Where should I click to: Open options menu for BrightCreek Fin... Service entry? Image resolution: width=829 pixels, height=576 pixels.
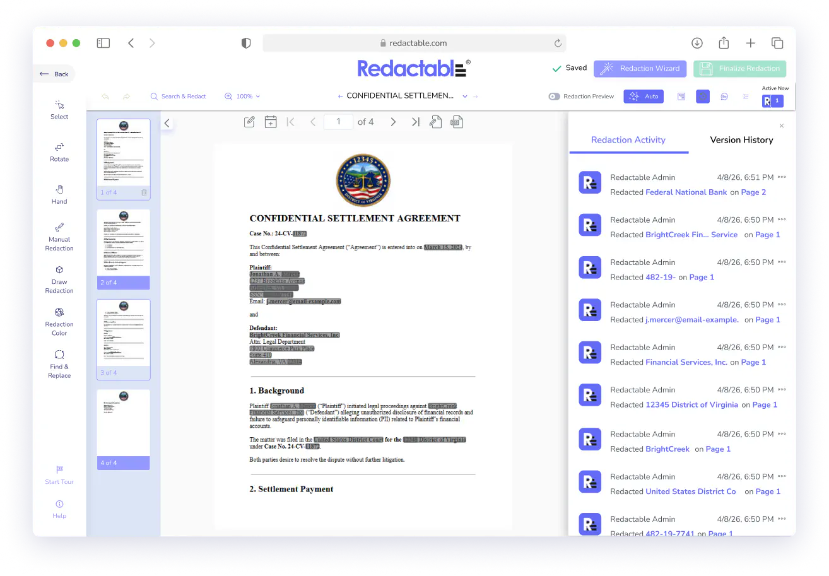point(782,220)
